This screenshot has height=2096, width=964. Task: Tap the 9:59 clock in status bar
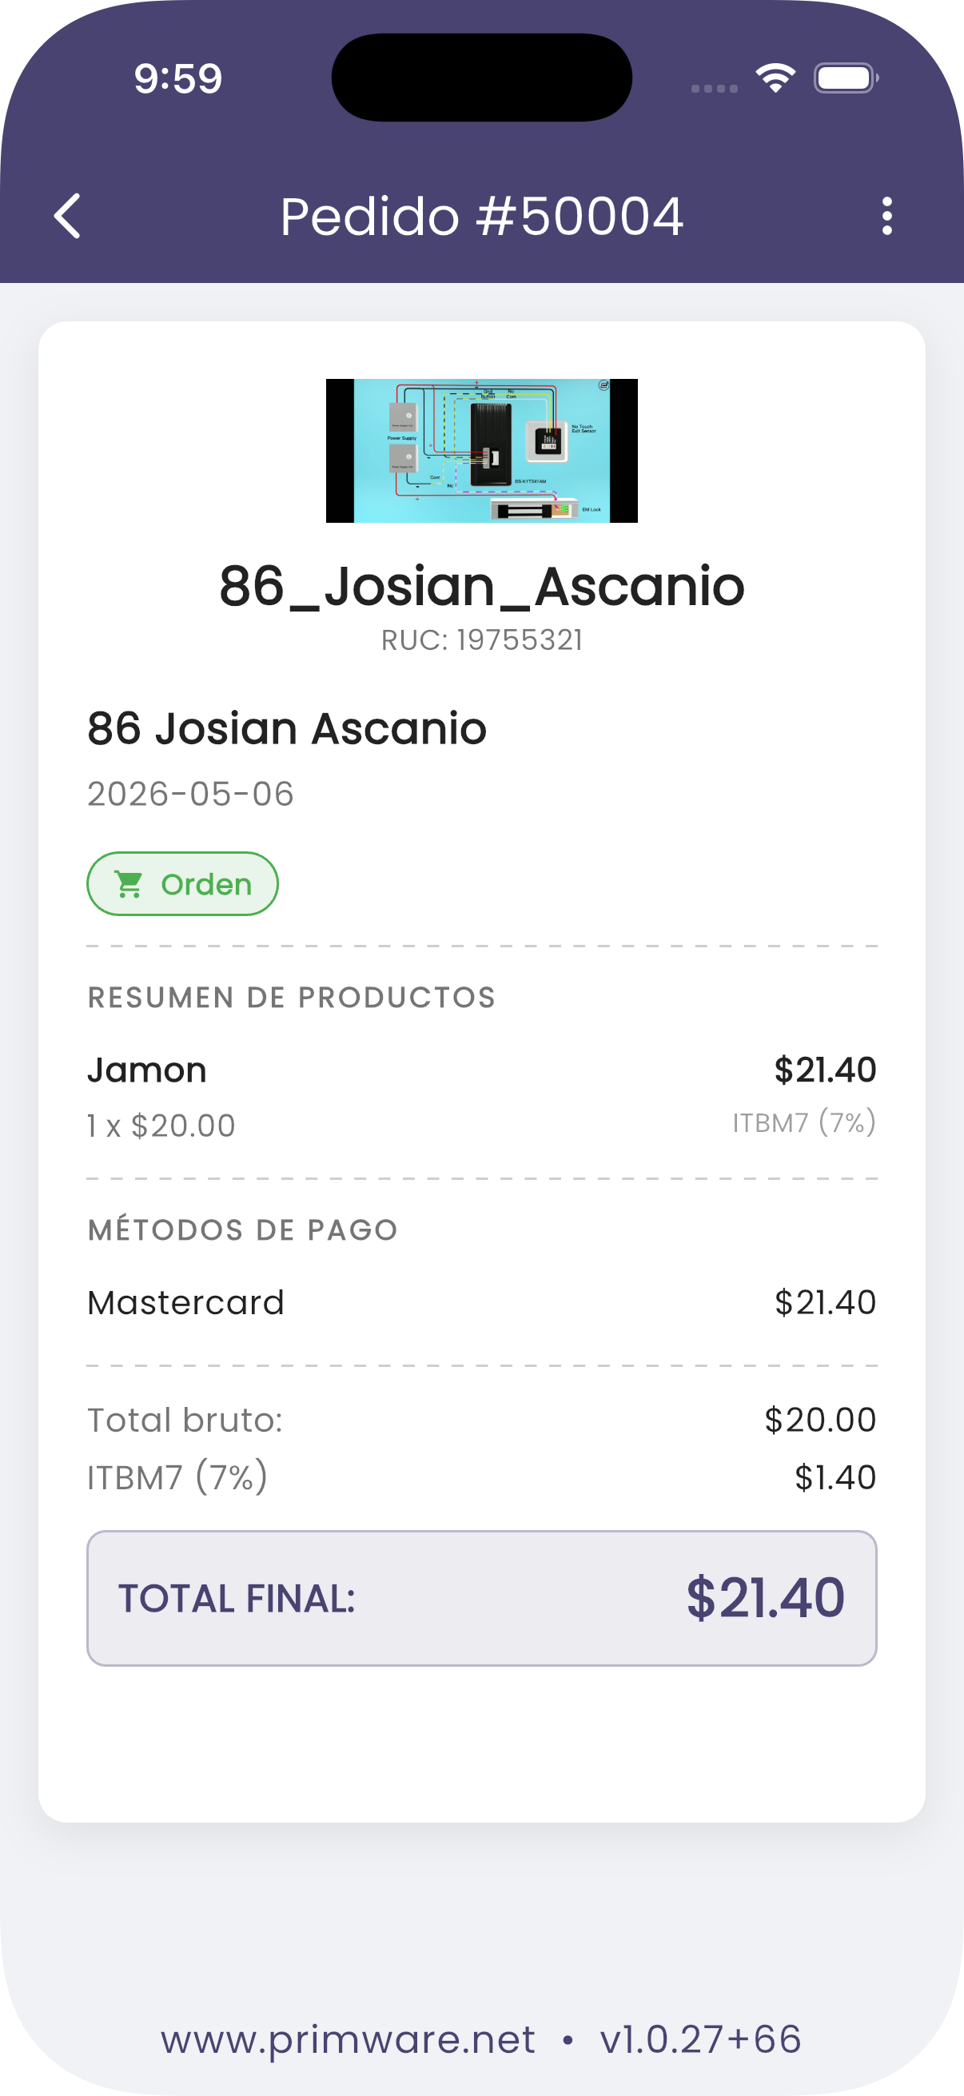pos(178,79)
